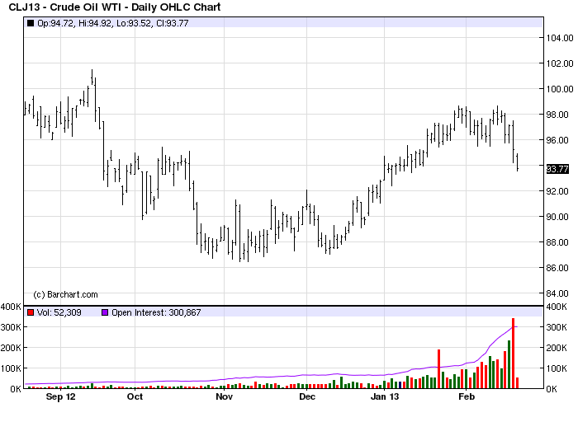Click the September peak price bar near 101.50
The image size is (578, 422).
(92, 77)
